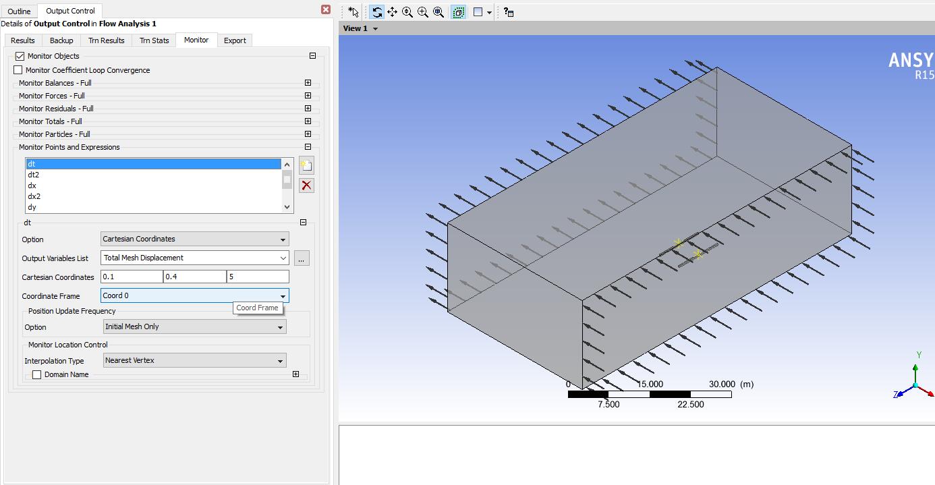Toggle the highlighting dotted-box icon
935x485 pixels.
458,12
